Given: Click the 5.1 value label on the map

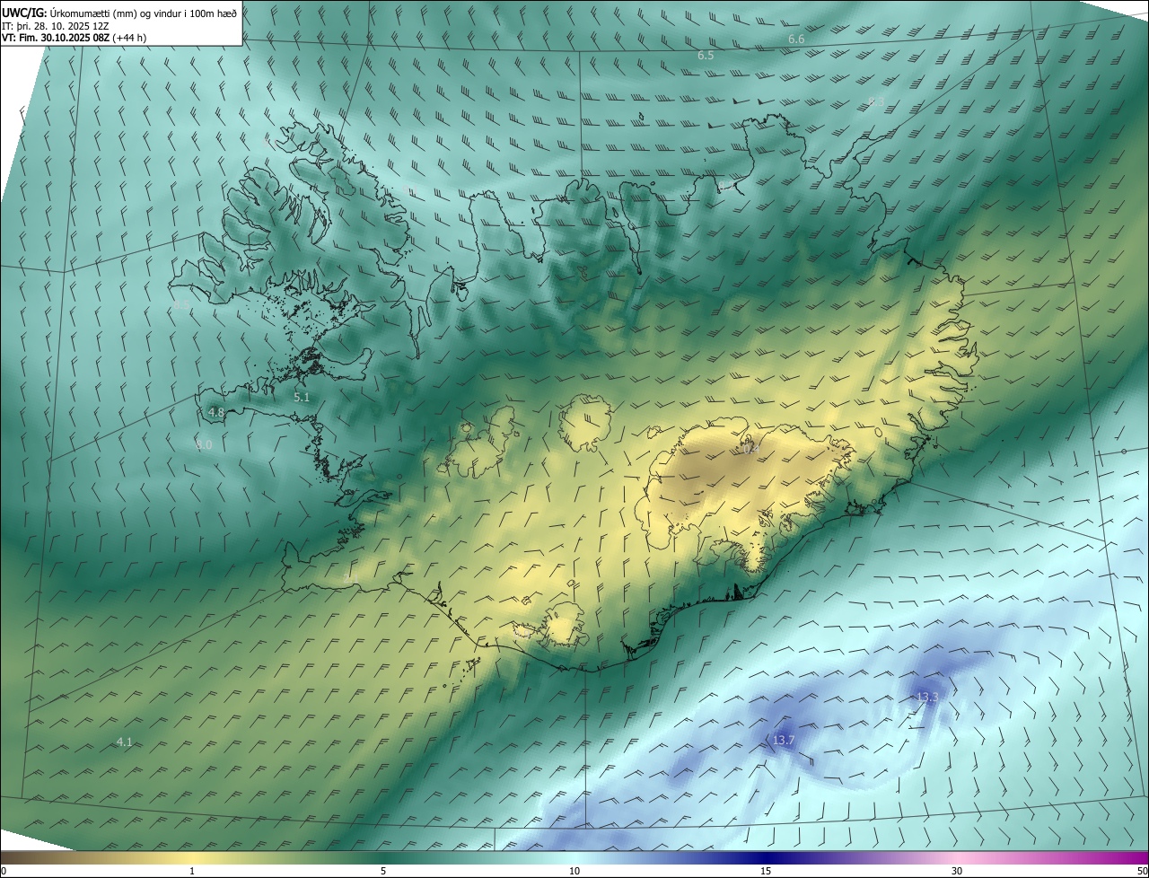Looking at the screenshot, I should [302, 397].
